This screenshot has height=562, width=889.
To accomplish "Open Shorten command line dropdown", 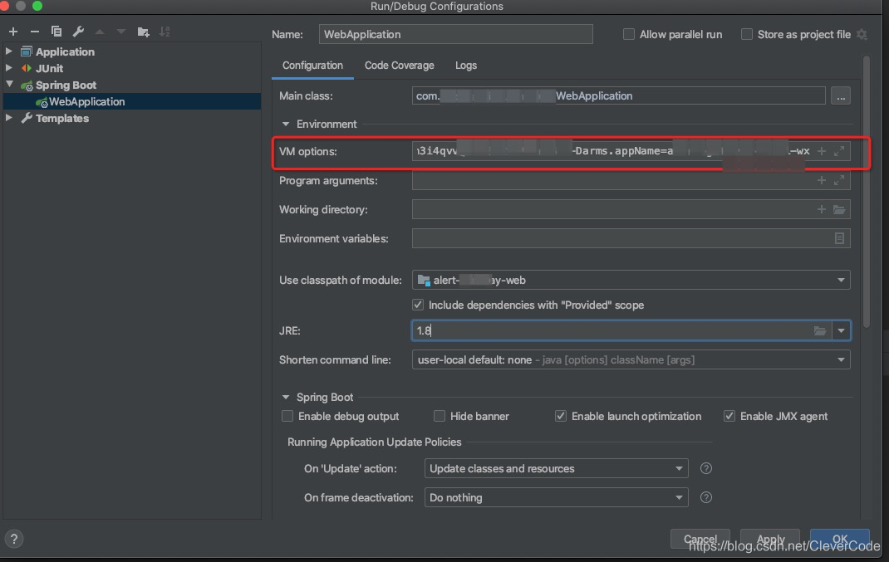I will pos(841,359).
